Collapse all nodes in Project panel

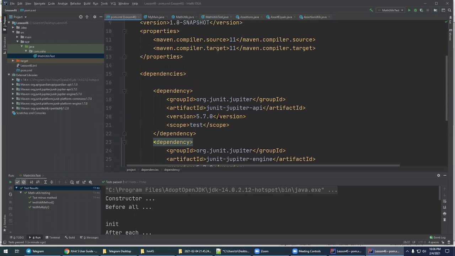click(88, 17)
